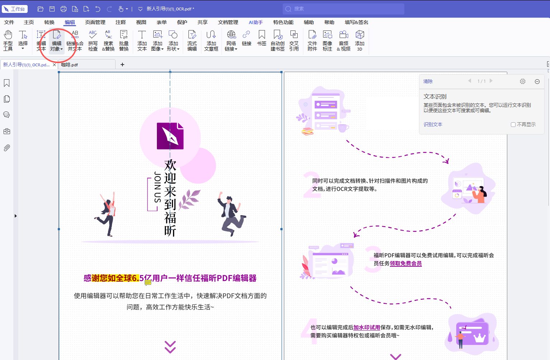Expand the left navigation panel arrow
550x360 pixels.
pyautogui.click(x=15, y=216)
